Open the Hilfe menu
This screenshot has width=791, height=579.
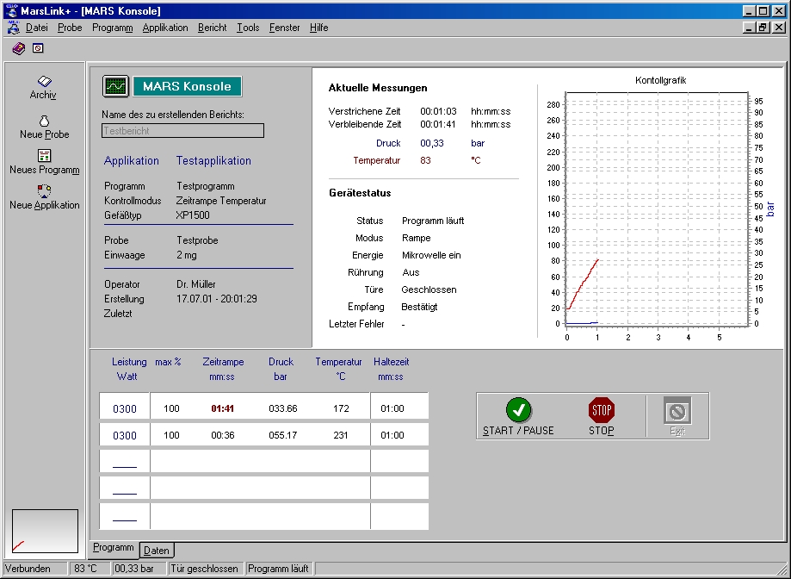pos(318,28)
